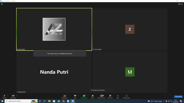Image resolution: width=184 pixels, height=103 pixels.
Task: Open network icon in system tray
Action: pyautogui.click(x=169, y=101)
